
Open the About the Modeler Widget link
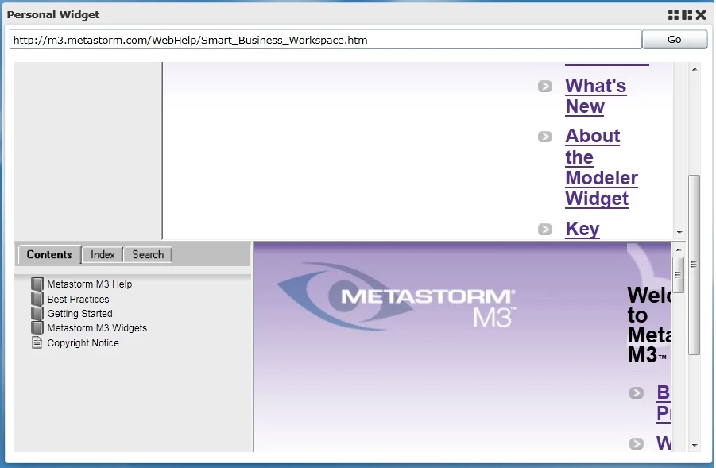point(602,167)
